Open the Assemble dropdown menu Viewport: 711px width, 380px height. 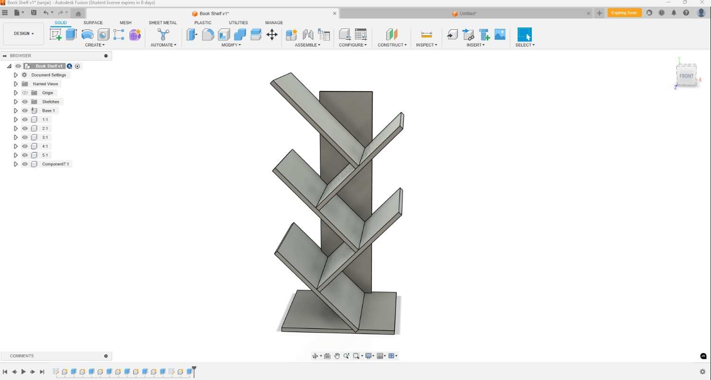tap(308, 45)
